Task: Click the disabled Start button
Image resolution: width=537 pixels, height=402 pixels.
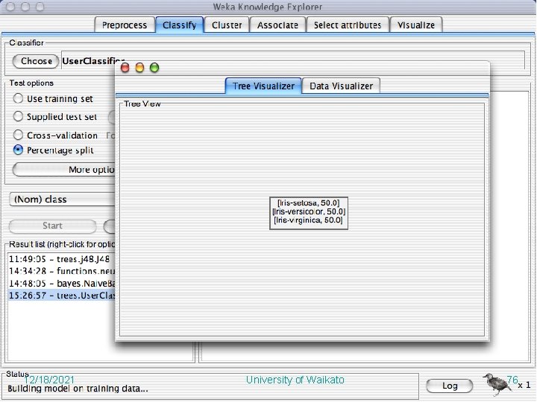Action: point(53,226)
